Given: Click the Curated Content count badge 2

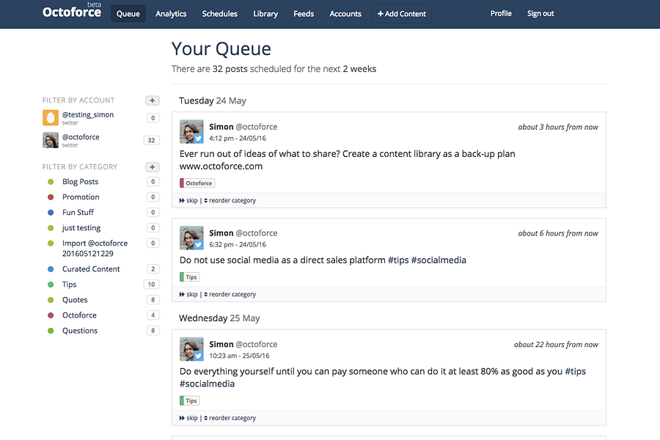Looking at the screenshot, I should click(x=153, y=268).
